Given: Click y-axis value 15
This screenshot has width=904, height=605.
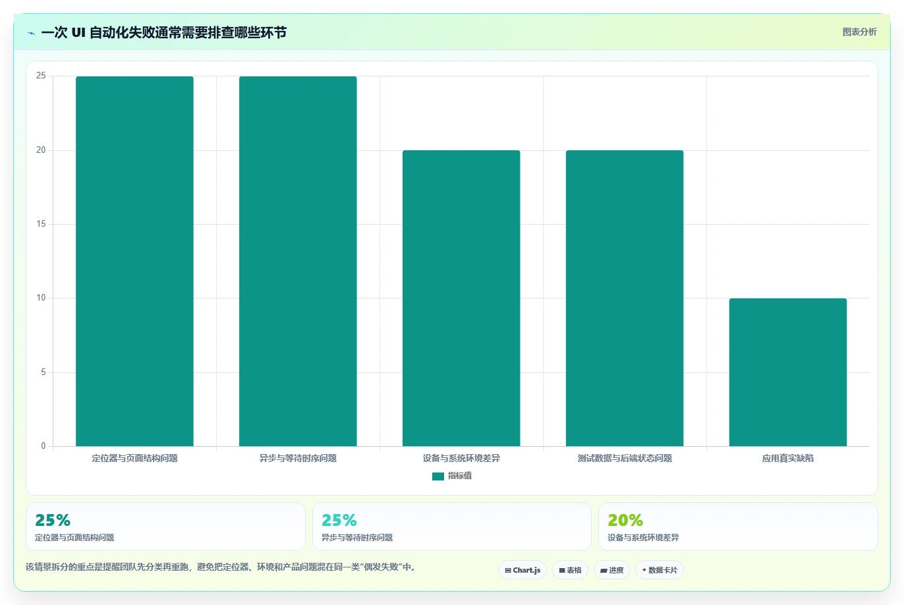Looking at the screenshot, I should pyautogui.click(x=42, y=224).
